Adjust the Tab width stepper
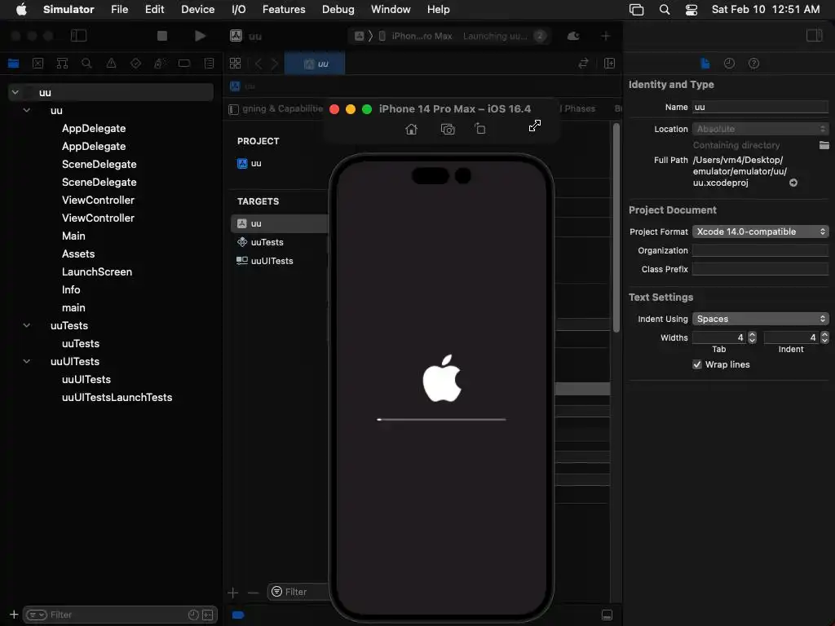 pyautogui.click(x=752, y=337)
